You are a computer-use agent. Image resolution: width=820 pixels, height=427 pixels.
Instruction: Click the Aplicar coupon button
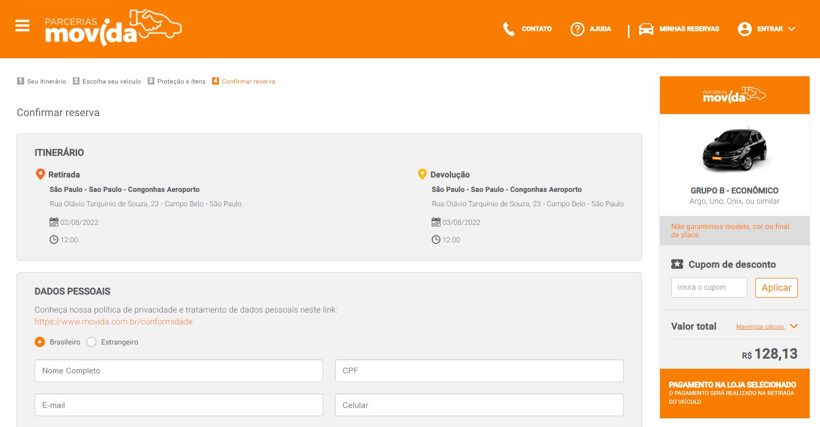click(777, 288)
